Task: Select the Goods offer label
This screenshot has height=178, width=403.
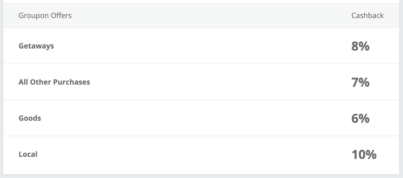Action: tap(30, 118)
